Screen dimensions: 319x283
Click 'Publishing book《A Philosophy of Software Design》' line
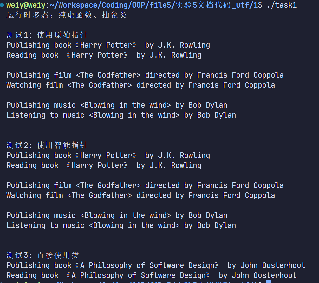[156, 265]
